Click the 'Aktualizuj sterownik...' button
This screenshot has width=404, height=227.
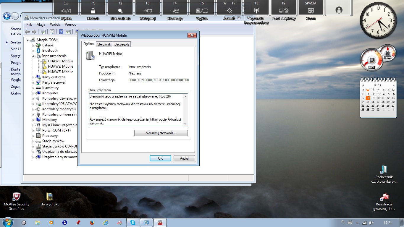pos(161,133)
